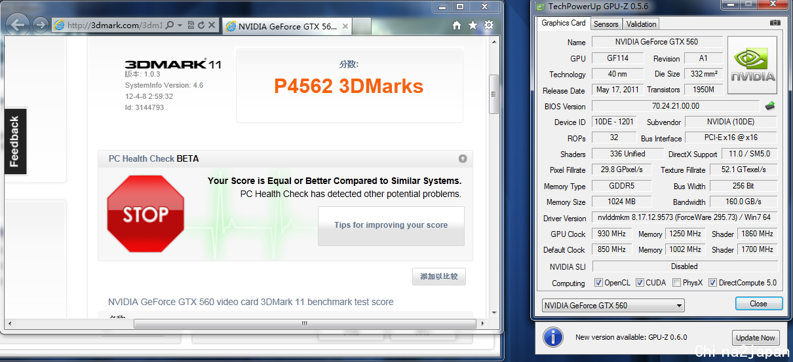Click the red STOP sign image

click(146, 214)
